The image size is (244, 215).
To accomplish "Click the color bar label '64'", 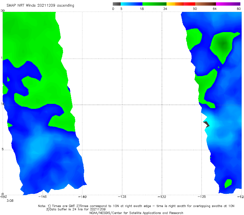I will point(215,9).
